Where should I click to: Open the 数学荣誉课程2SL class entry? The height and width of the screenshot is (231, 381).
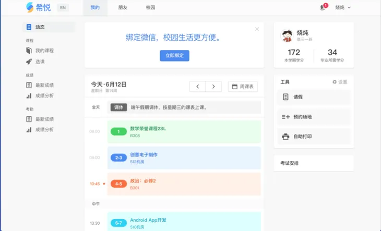(184, 131)
